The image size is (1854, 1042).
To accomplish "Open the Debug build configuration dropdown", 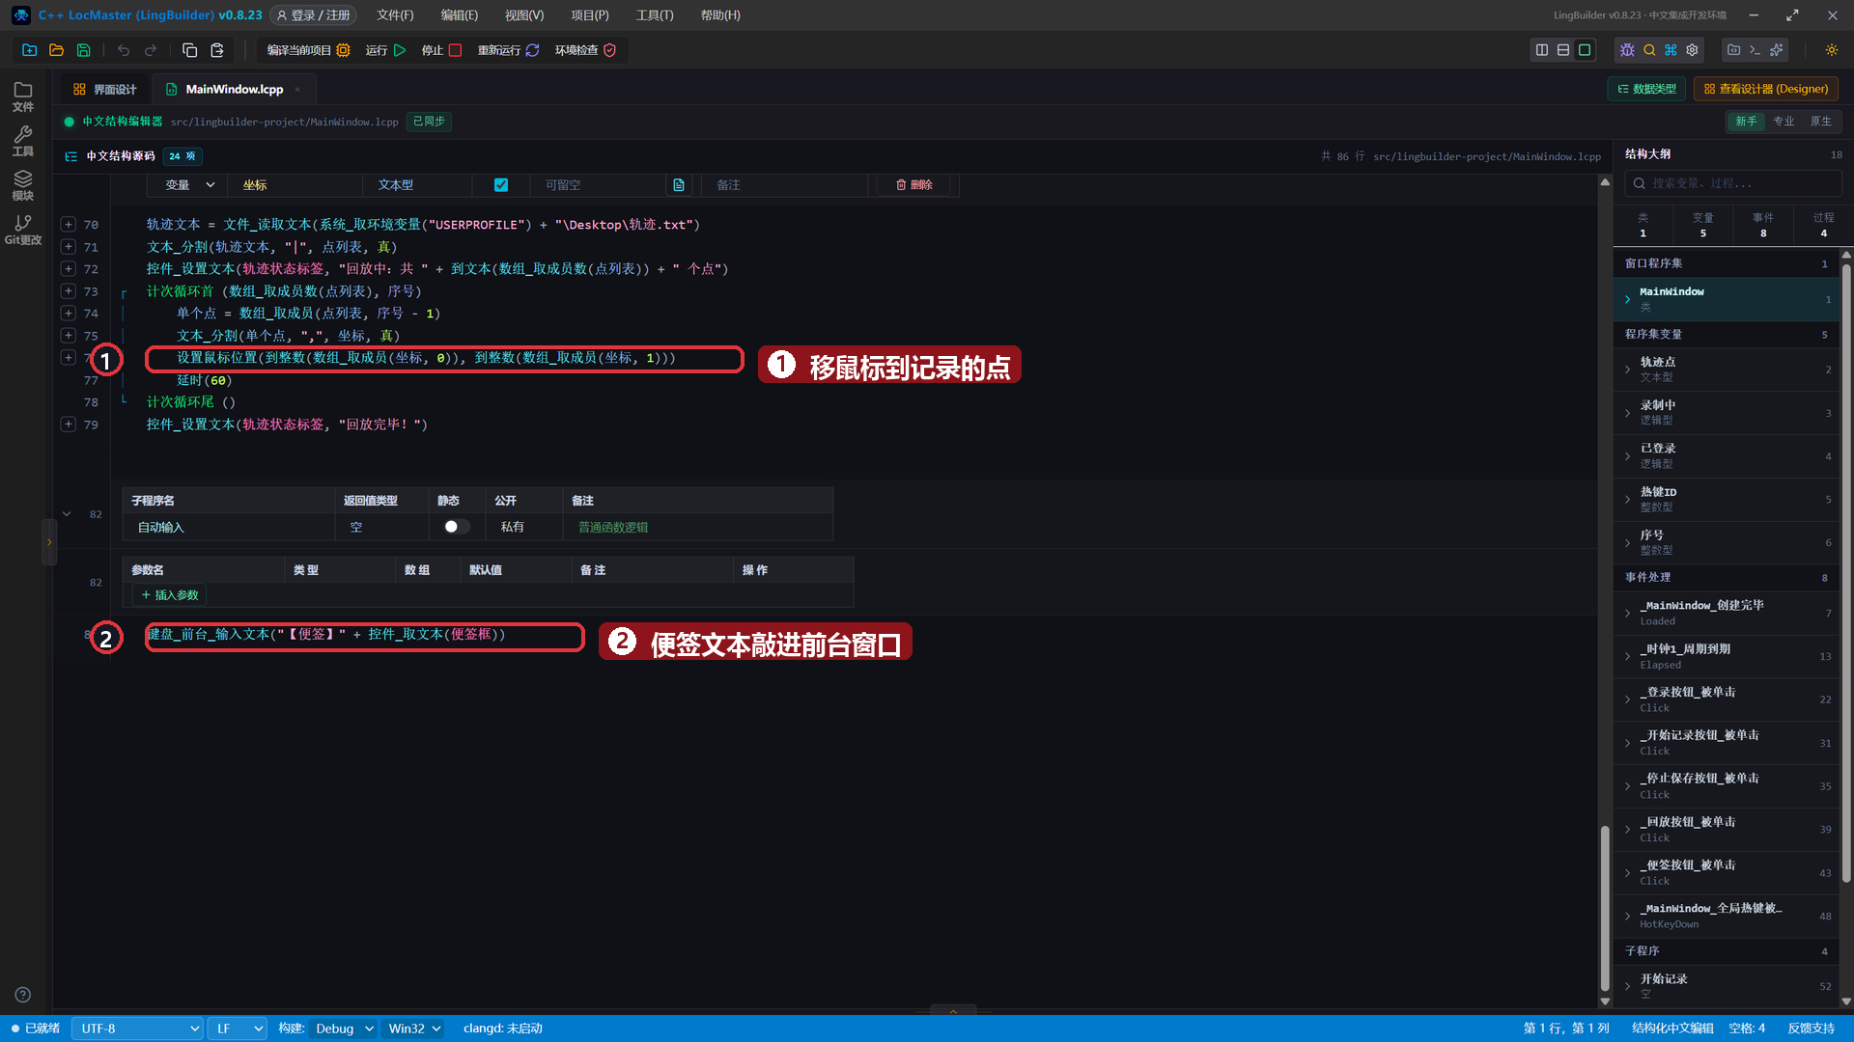I will (344, 1028).
